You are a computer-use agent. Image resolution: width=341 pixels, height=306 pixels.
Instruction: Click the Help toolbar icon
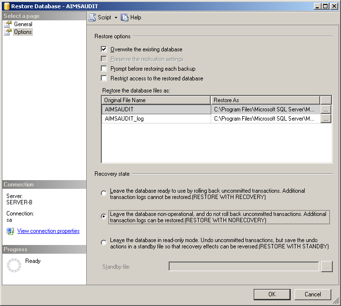(125, 17)
